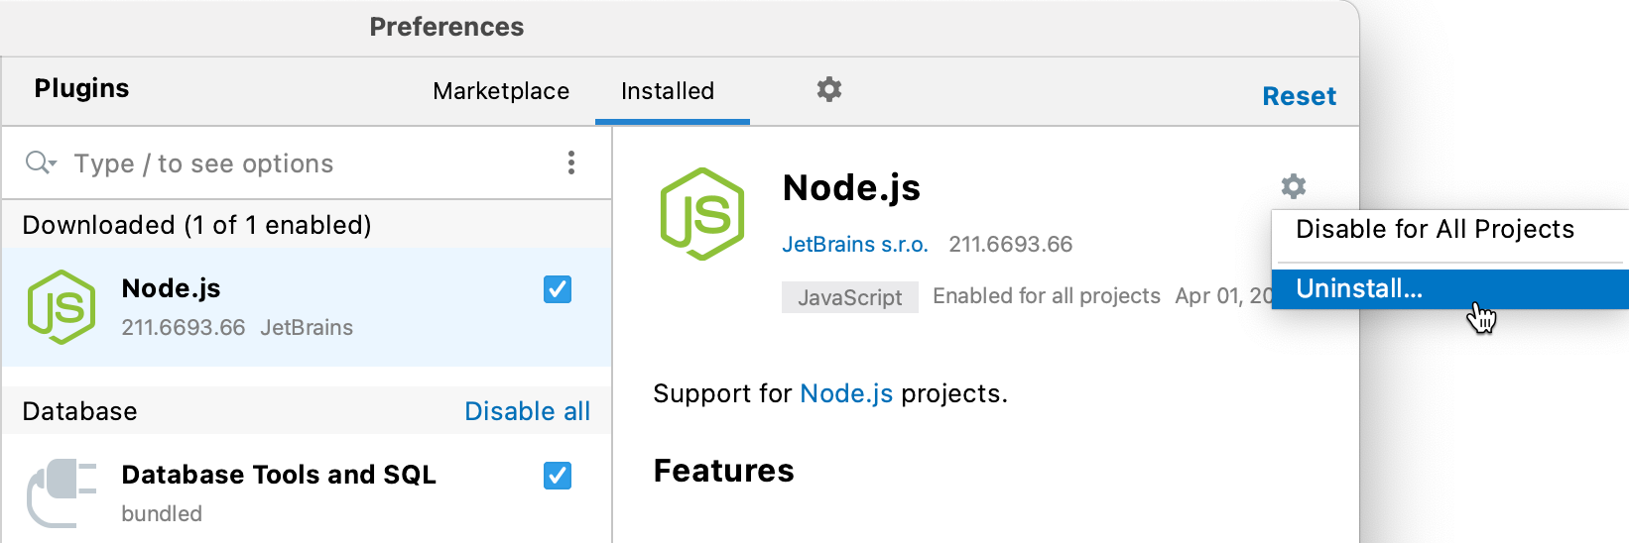Screen dimensions: 1629x543
Task: Choose Disable for All Projects
Action: tap(1435, 230)
